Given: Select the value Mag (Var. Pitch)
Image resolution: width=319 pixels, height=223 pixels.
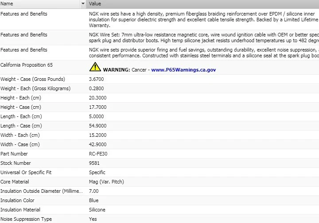Looking at the screenshot, I should pyautogui.click(x=106, y=182).
